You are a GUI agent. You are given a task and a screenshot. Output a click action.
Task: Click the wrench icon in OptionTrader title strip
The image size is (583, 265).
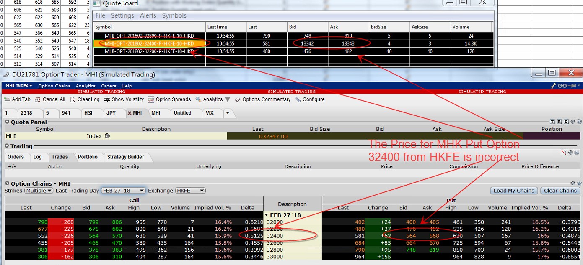(554, 86)
